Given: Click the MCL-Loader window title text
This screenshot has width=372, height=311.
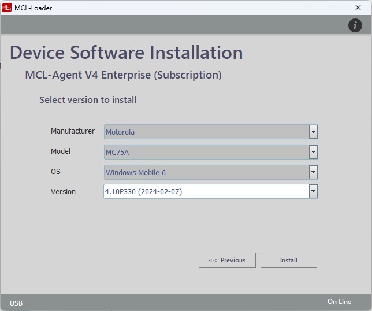Looking at the screenshot, I should coord(34,8).
